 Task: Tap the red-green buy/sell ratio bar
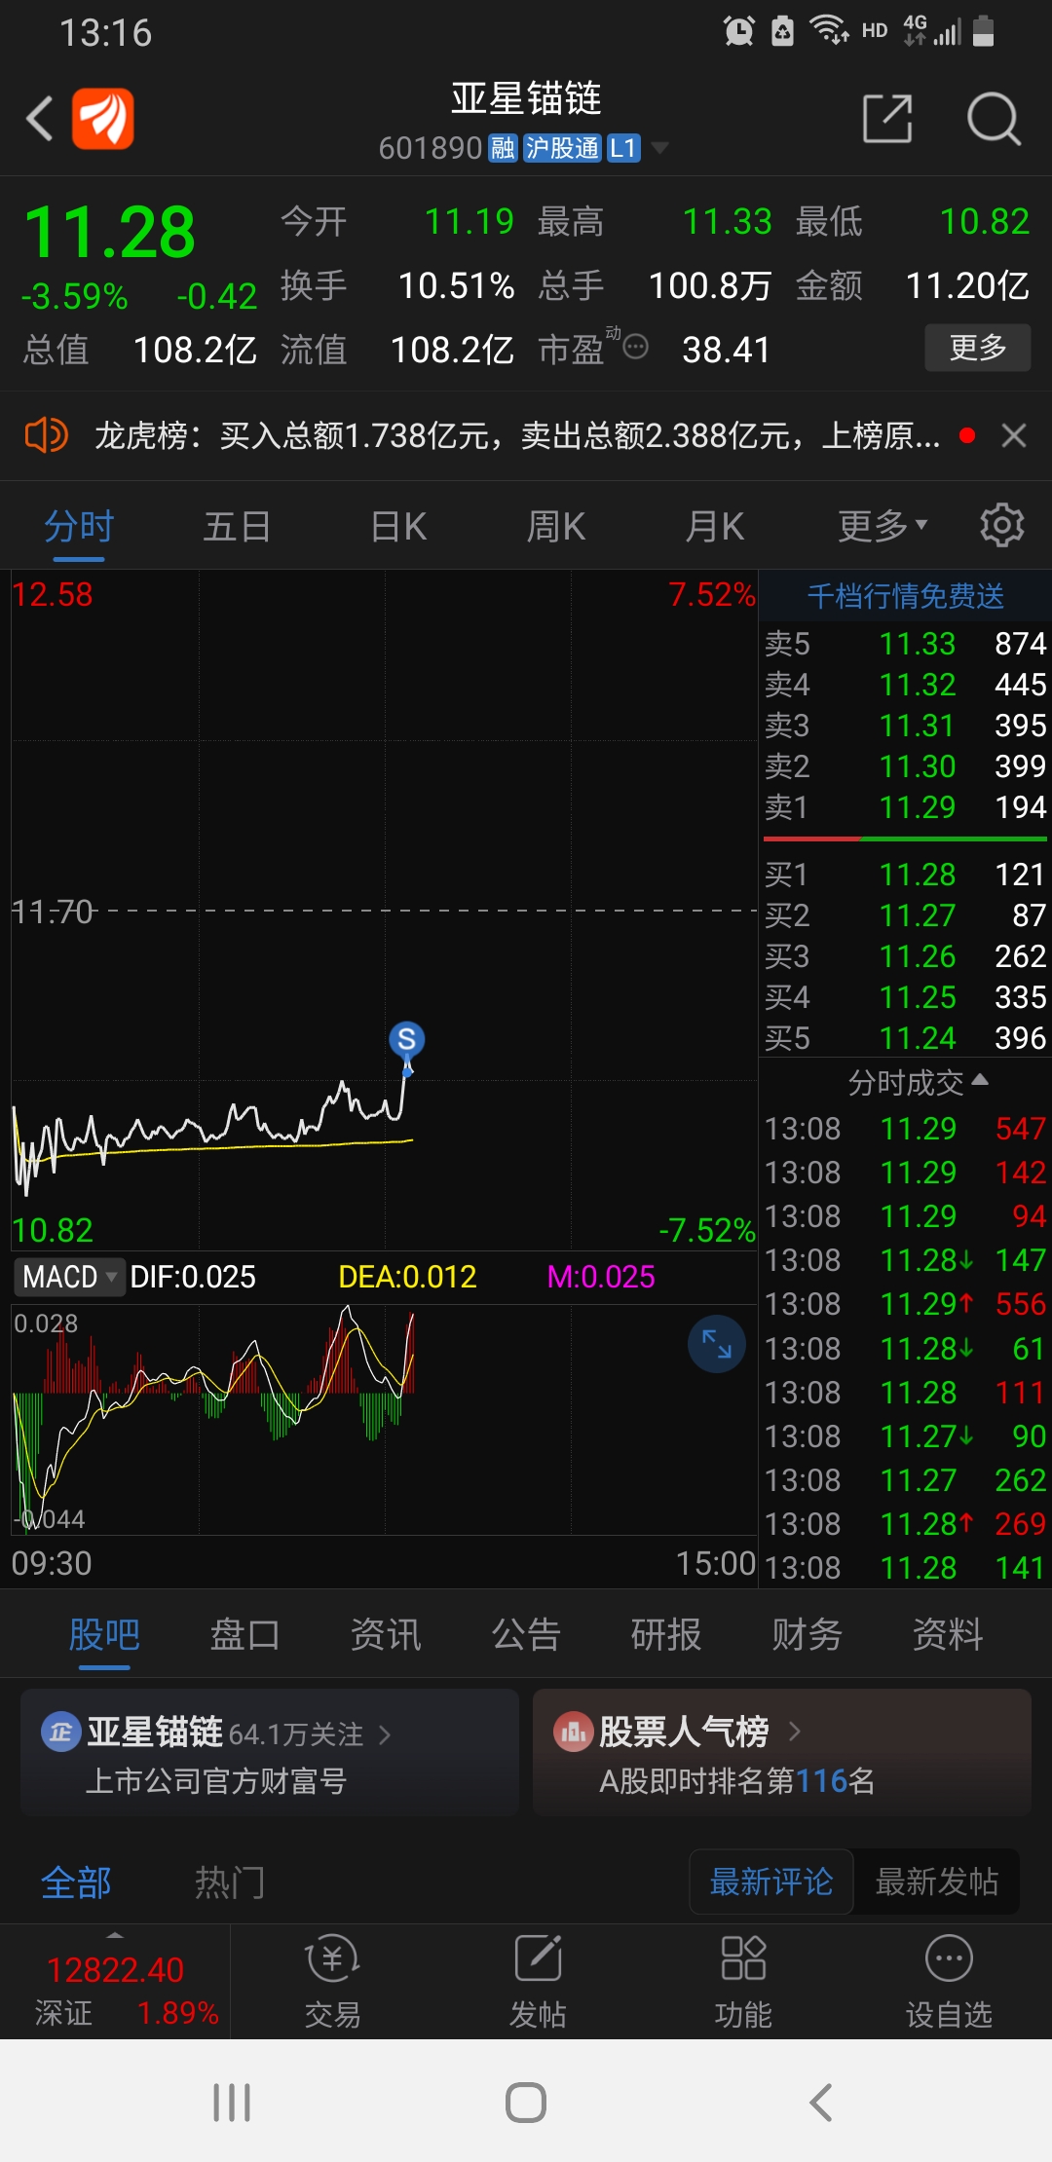pyautogui.click(x=905, y=839)
